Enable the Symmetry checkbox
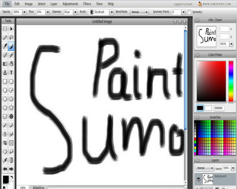Screen dimensions: 237x189 coord(189,12)
